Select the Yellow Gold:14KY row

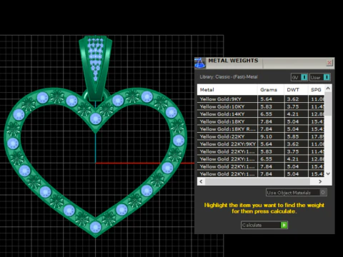pyautogui.click(x=261, y=114)
